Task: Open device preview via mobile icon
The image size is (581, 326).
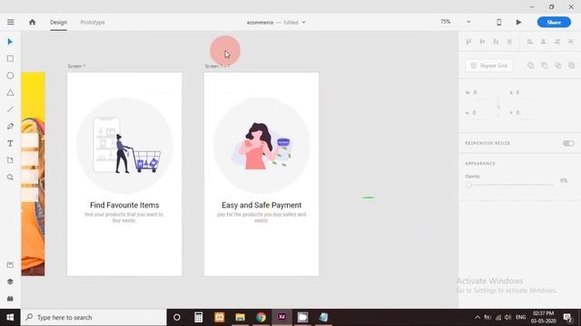Action: (x=498, y=22)
